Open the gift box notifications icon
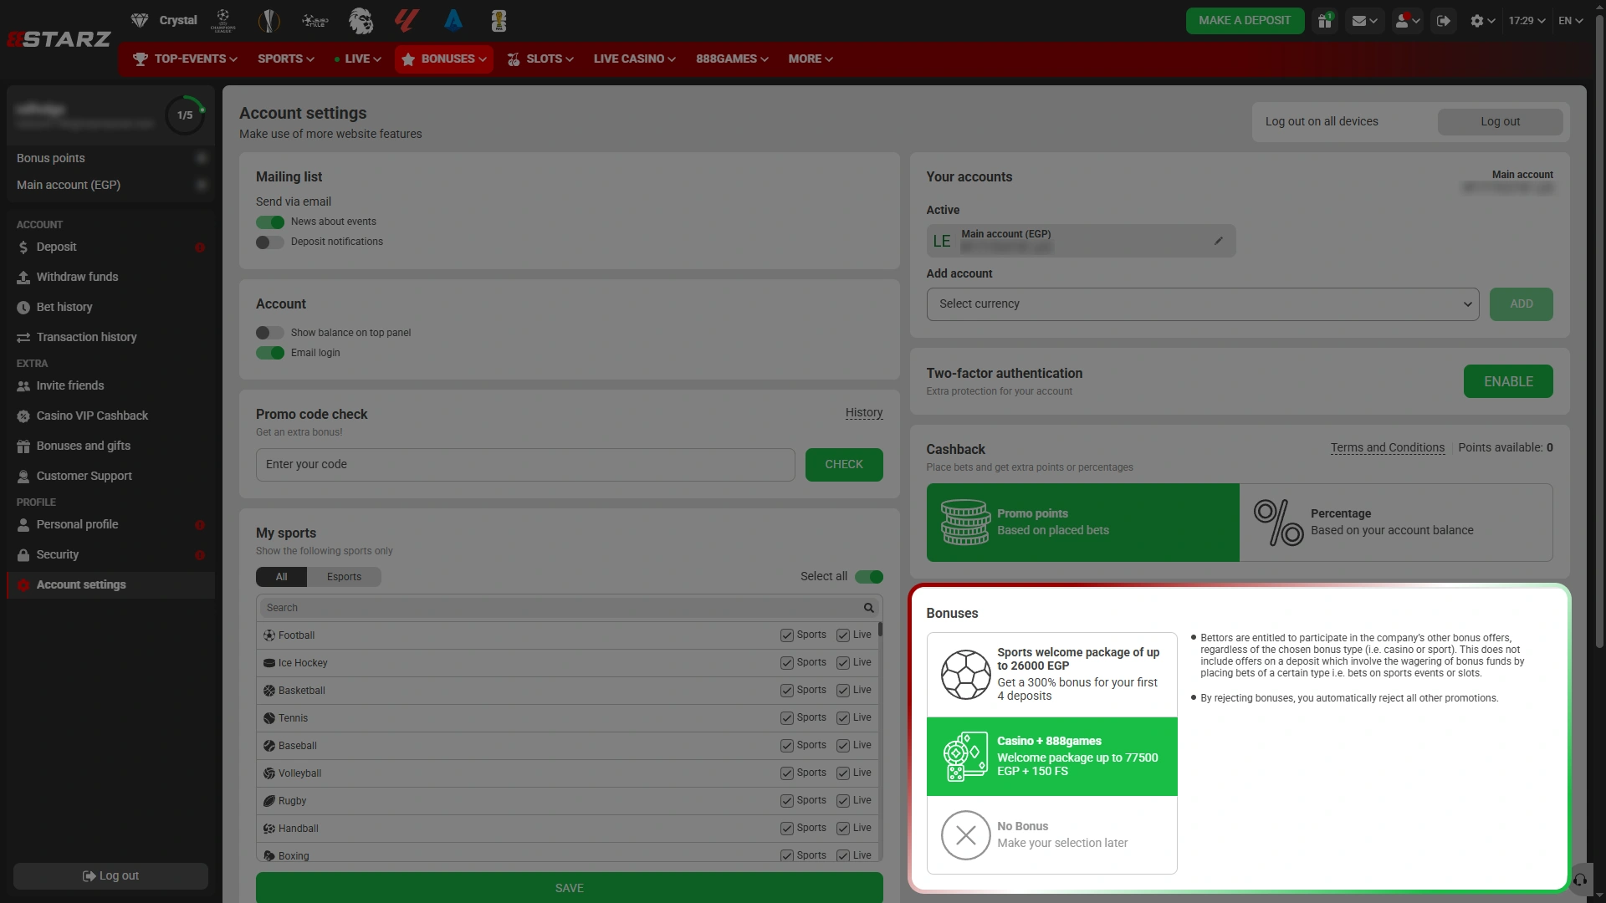This screenshot has width=1606, height=903. point(1325,21)
